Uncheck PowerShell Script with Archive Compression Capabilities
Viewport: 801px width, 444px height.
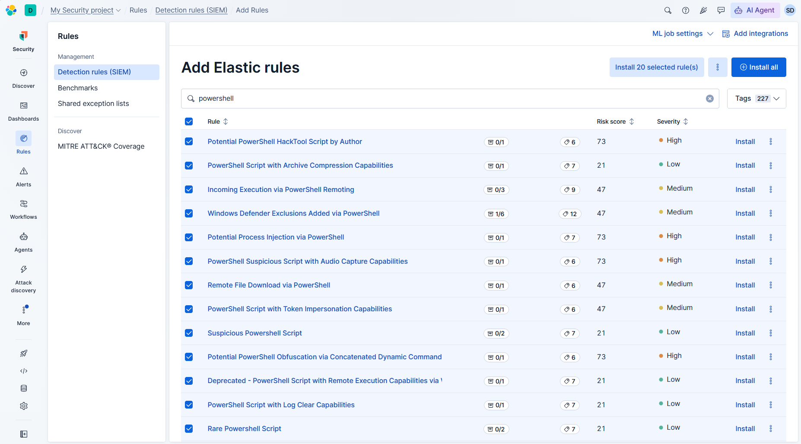(x=189, y=166)
